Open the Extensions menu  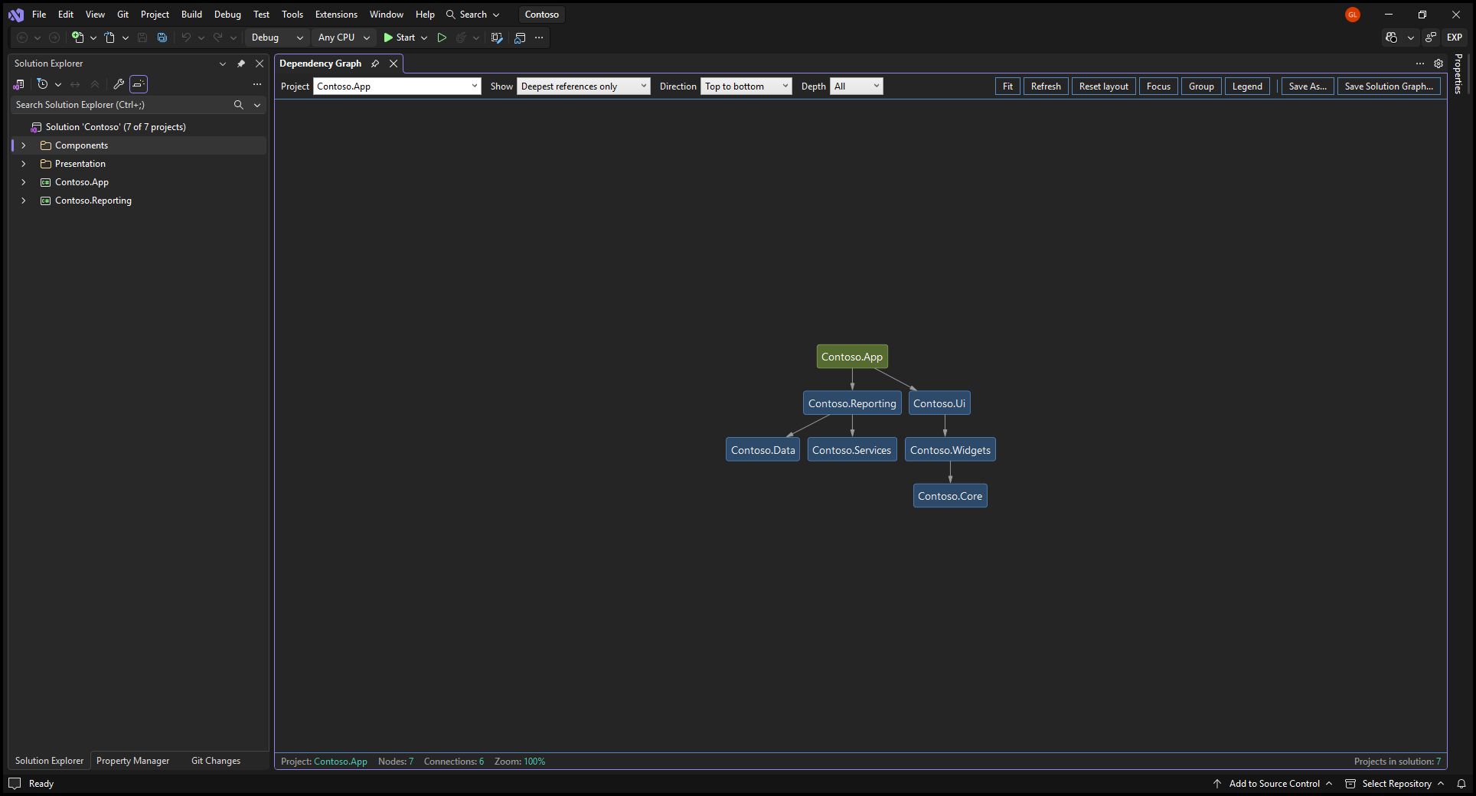coord(336,15)
